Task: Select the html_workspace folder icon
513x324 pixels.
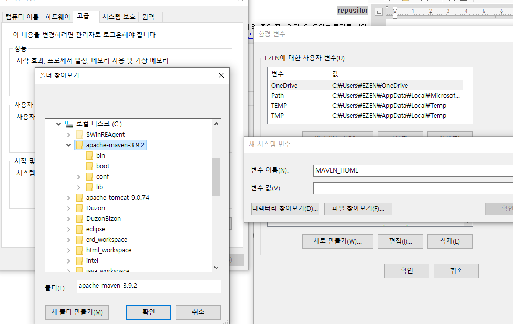Action: point(79,250)
